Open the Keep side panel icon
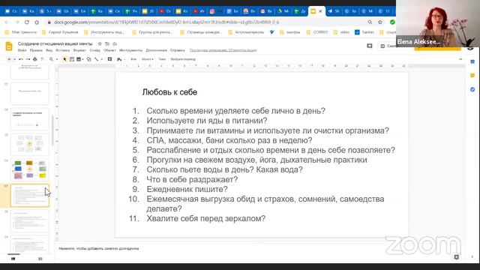The width and height of the screenshot is (480, 270). coord(472,75)
